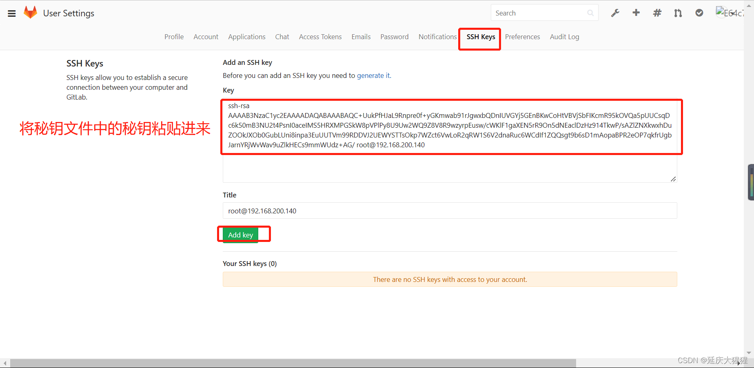Image resolution: width=754 pixels, height=368 pixels.
Task: Open the issues hash icon
Action: [x=657, y=13]
